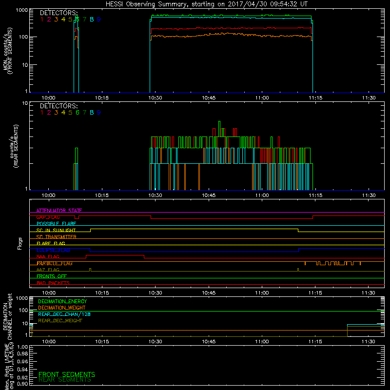
Task: Click the SC_IN_SUNLIGHT flag label
Action: click(x=56, y=230)
